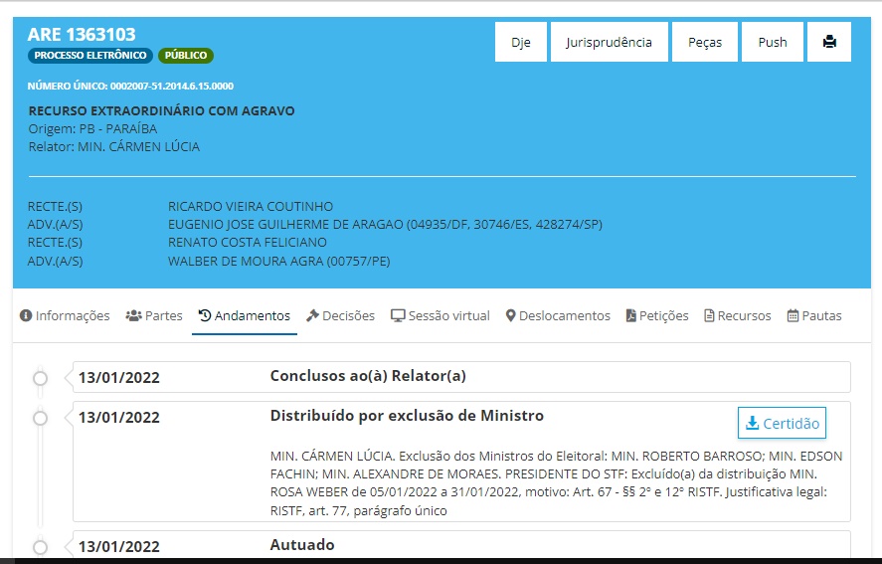Screen dimensions: 882x564
Task: Click the Processo Eletrônico badge
Action: point(90,56)
